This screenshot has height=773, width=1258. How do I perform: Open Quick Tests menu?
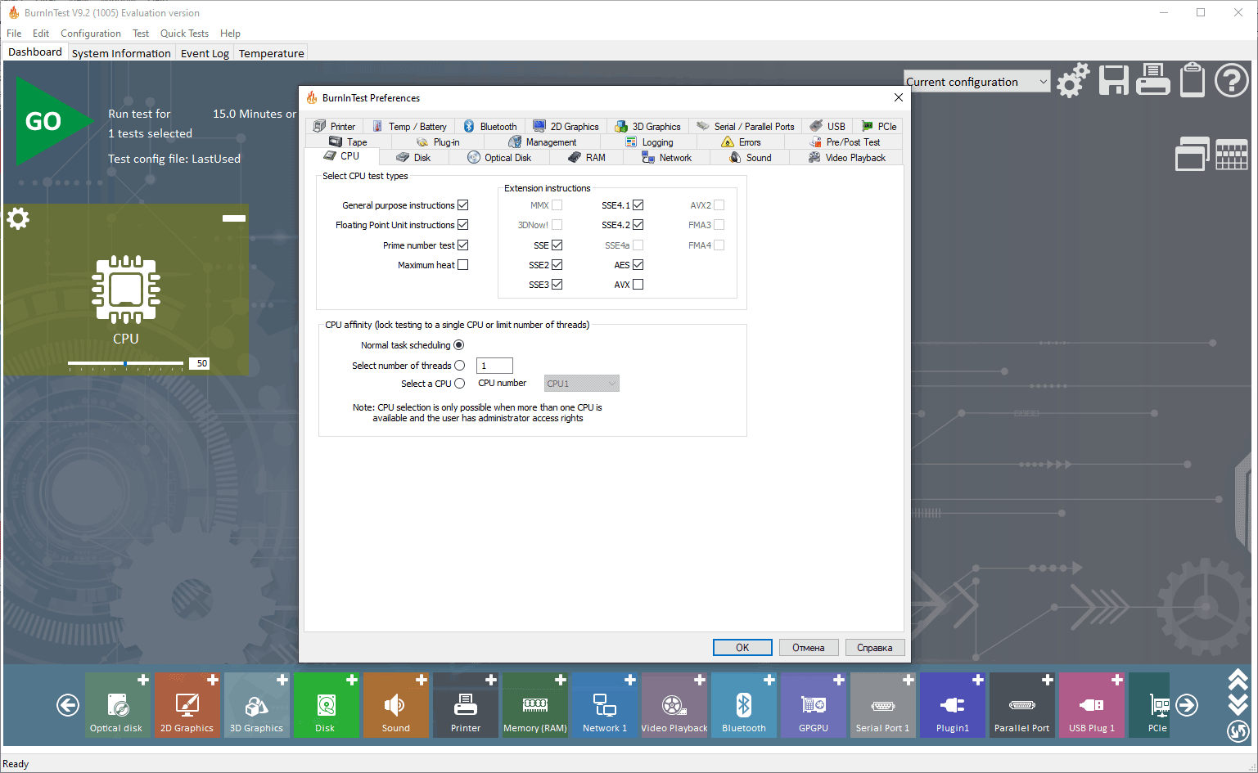click(184, 34)
